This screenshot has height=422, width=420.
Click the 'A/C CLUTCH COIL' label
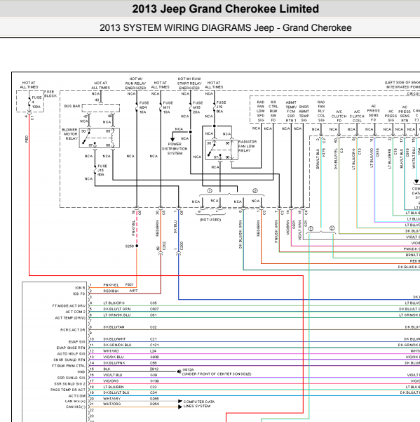click(357, 117)
